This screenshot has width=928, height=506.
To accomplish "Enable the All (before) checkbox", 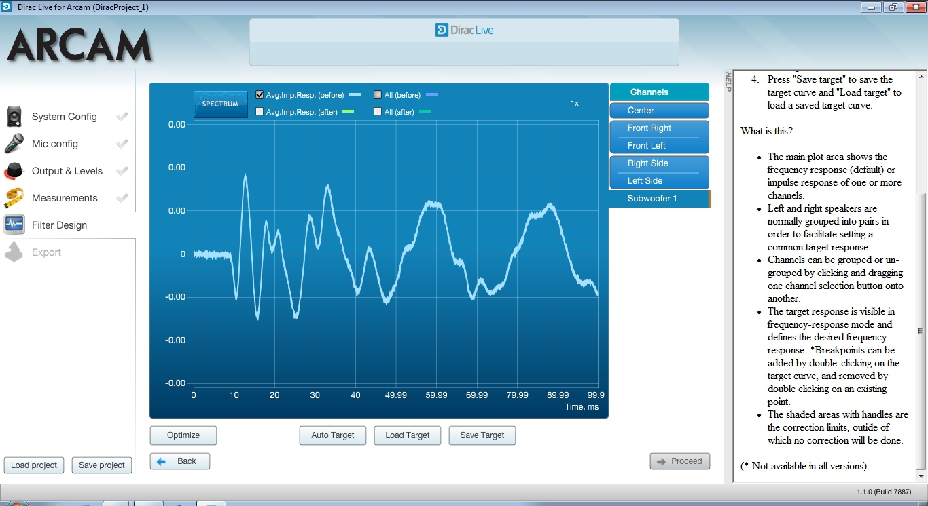I will (378, 95).
